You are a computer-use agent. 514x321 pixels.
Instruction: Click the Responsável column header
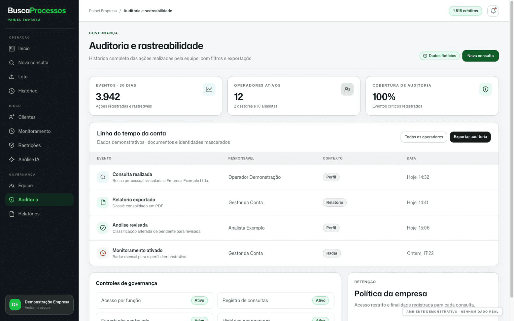(241, 158)
